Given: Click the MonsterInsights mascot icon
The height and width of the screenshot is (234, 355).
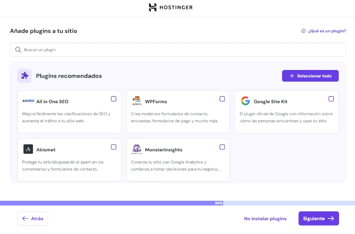Looking at the screenshot, I should click(137, 149).
